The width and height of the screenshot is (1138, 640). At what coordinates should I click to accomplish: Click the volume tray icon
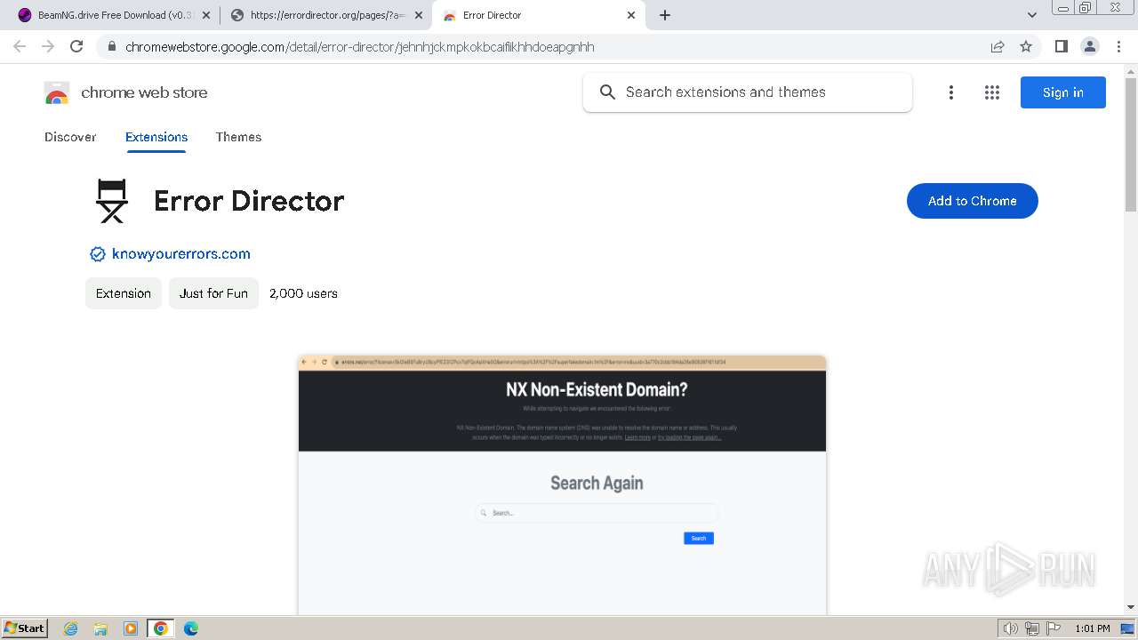tap(1011, 628)
